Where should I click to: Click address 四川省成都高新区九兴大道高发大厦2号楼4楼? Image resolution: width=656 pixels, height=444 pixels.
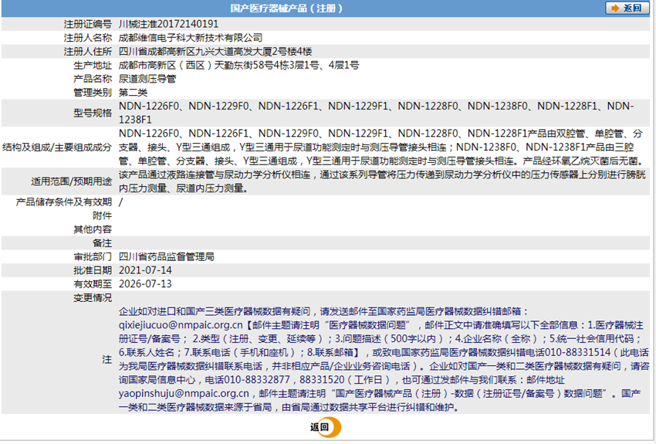coord(215,52)
